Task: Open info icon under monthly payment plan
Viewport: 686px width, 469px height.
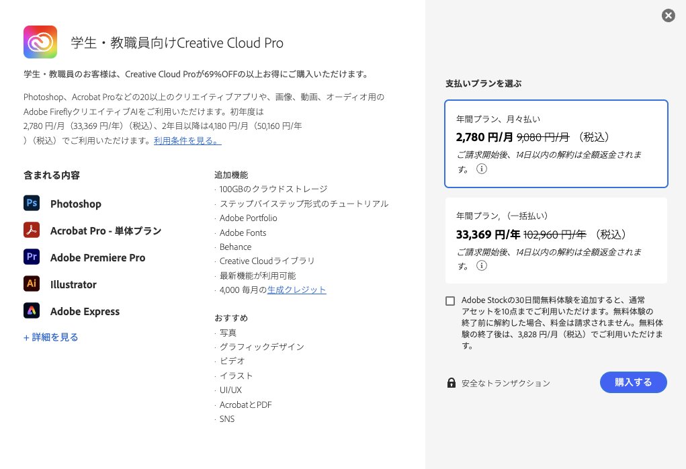Action: [x=481, y=169]
